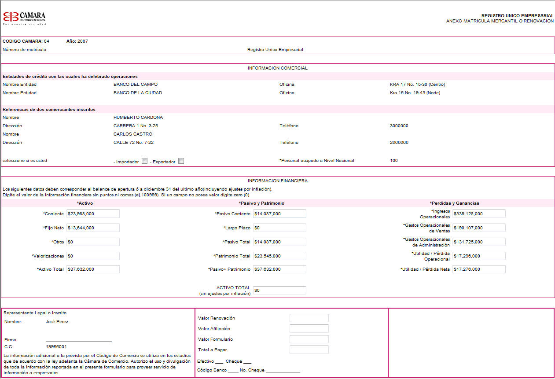Focus the Activo Otros input field
555x379 pixels.
(93, 242)
